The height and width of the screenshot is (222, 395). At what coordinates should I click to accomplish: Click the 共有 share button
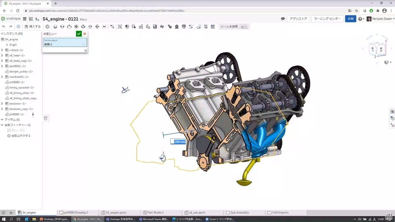tap(351, 19)
